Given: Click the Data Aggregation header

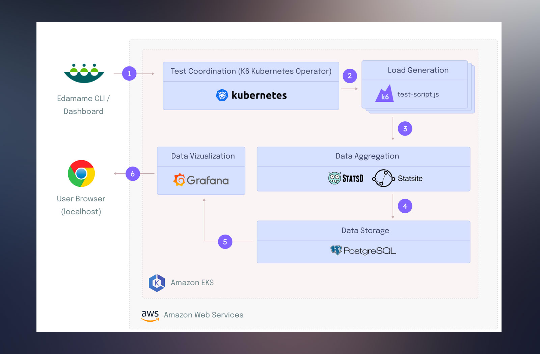Looking at the screenshot, I should click(367, 156).
